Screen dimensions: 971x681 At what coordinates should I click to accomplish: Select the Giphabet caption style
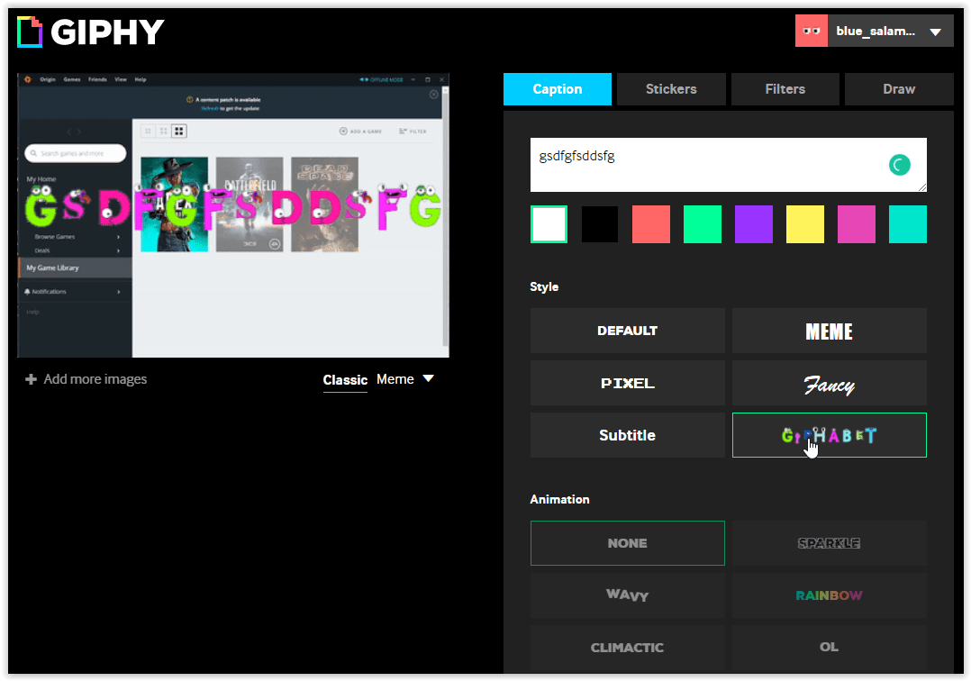(829, 435)
